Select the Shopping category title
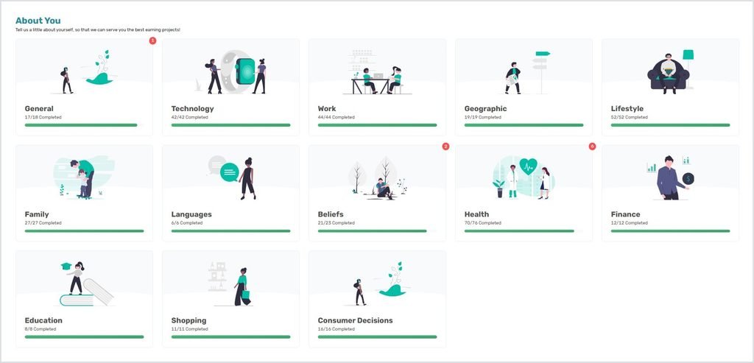Image resolution: width=754 pixels, height=363 pixels. click(189, 320)
